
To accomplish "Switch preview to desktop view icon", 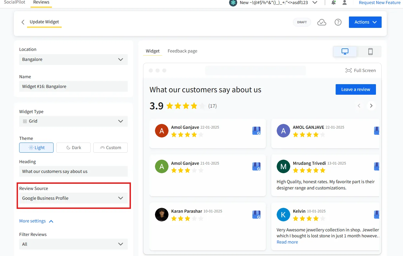I will pos(345,51).
